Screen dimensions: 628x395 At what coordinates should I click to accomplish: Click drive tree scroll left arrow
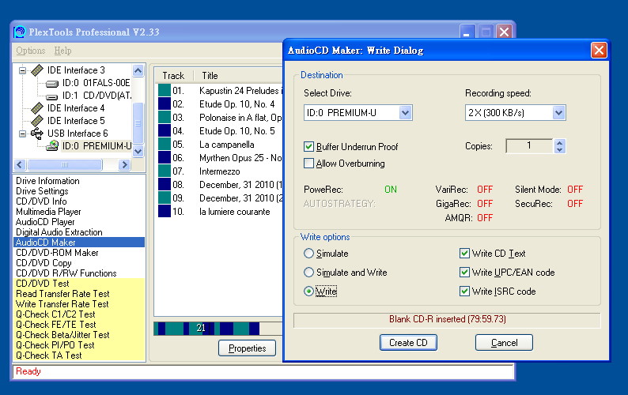21,164
